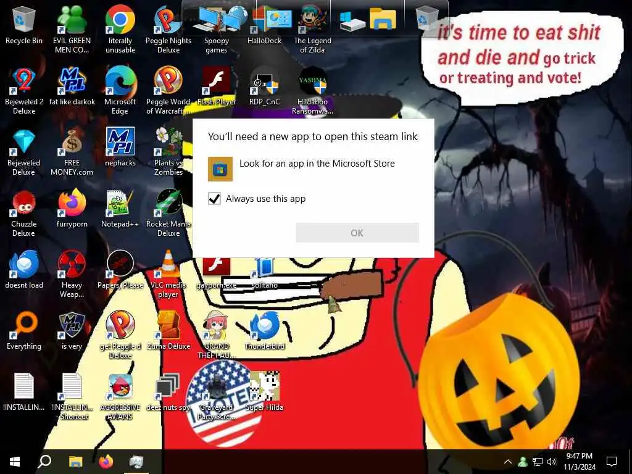Open File Explorer from the taskbar

tap(75, 461)
